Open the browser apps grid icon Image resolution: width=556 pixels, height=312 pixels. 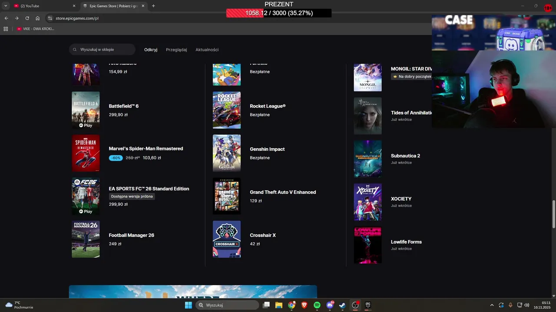pyautogui.click(x=6, y=29)
